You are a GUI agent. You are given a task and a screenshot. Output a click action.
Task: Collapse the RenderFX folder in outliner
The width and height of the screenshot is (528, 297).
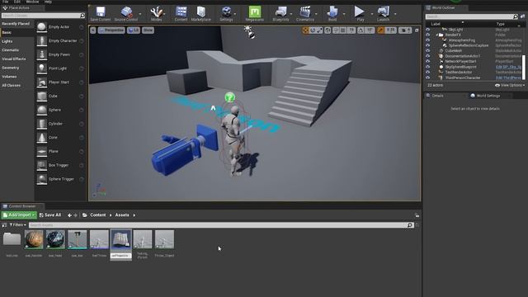(x=436, y=35)
